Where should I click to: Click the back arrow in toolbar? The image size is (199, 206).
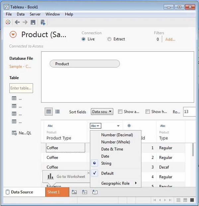[x=17, y=22]
